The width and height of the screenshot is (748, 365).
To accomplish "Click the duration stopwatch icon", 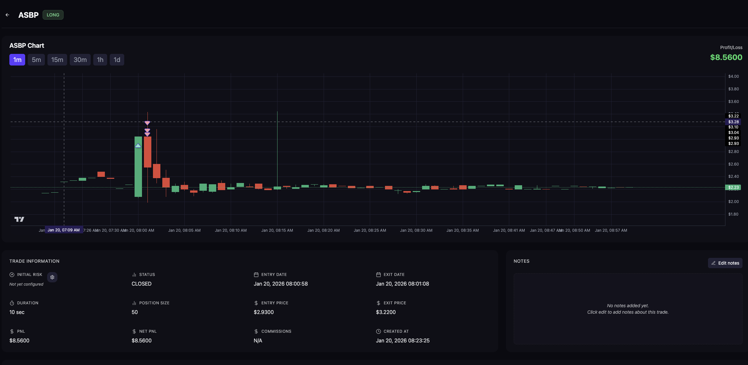I will click(12, 303).
